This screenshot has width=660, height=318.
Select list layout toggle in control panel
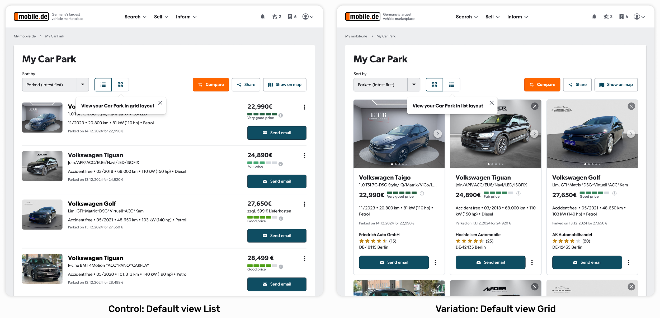click(x=103, y=85)
